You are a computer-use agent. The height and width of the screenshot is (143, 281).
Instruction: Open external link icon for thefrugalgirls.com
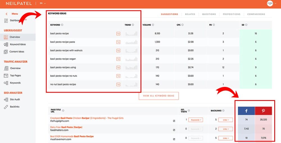(174, 121)
